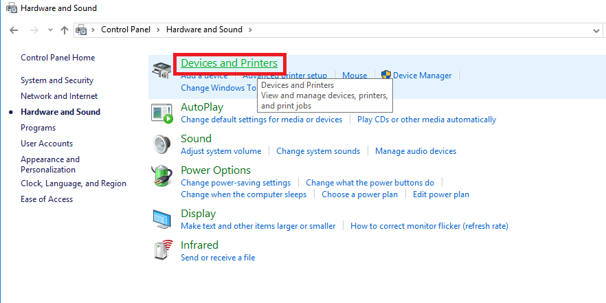Image resolution: width=606 pixels, height=303 pixels.
Task: Click the Sound speaker icon
Action: (161, 145)
